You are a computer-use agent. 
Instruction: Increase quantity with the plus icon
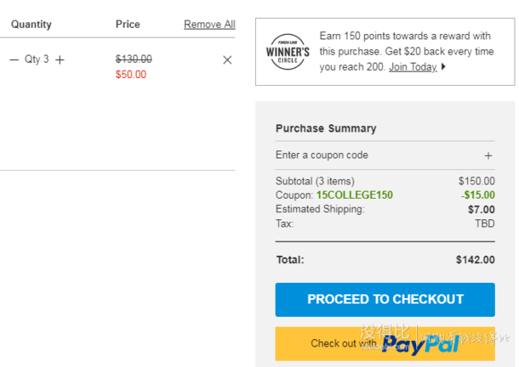tap(60, 59)
